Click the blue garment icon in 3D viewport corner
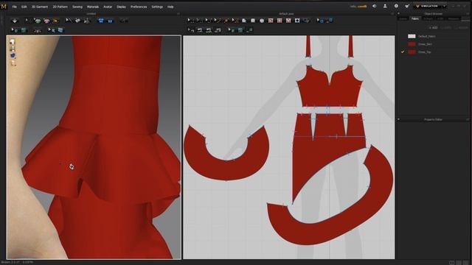Screen dimensions: 472x265 point(13,56)
